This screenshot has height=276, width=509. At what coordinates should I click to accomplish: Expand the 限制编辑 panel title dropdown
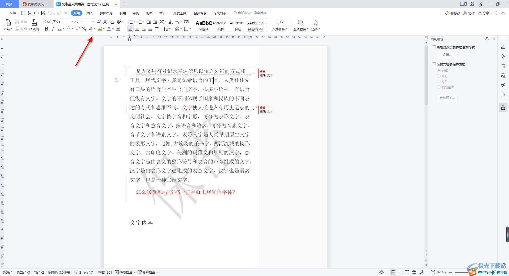pos(445,39)
